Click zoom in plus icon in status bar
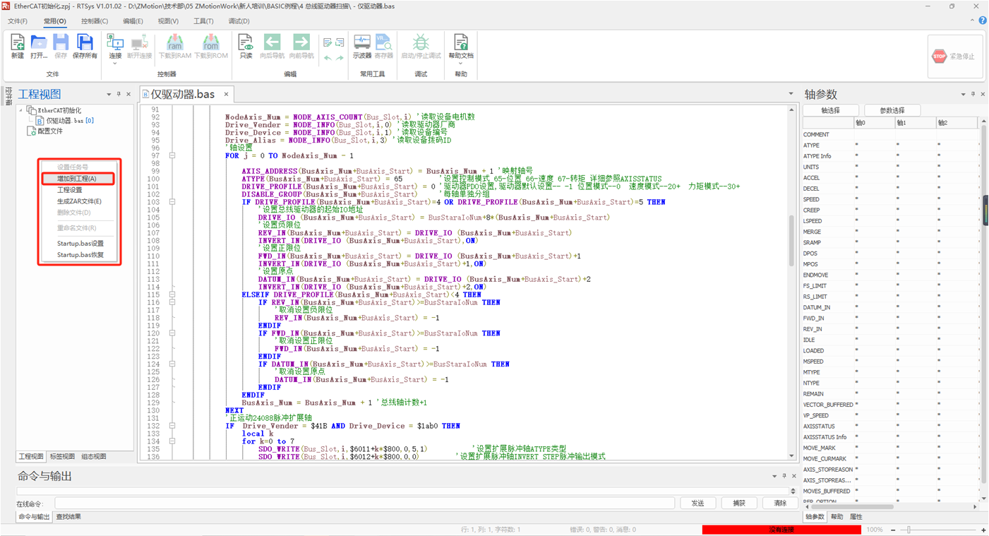The height and width of the screenshot is (536, 989). (983, 530)
